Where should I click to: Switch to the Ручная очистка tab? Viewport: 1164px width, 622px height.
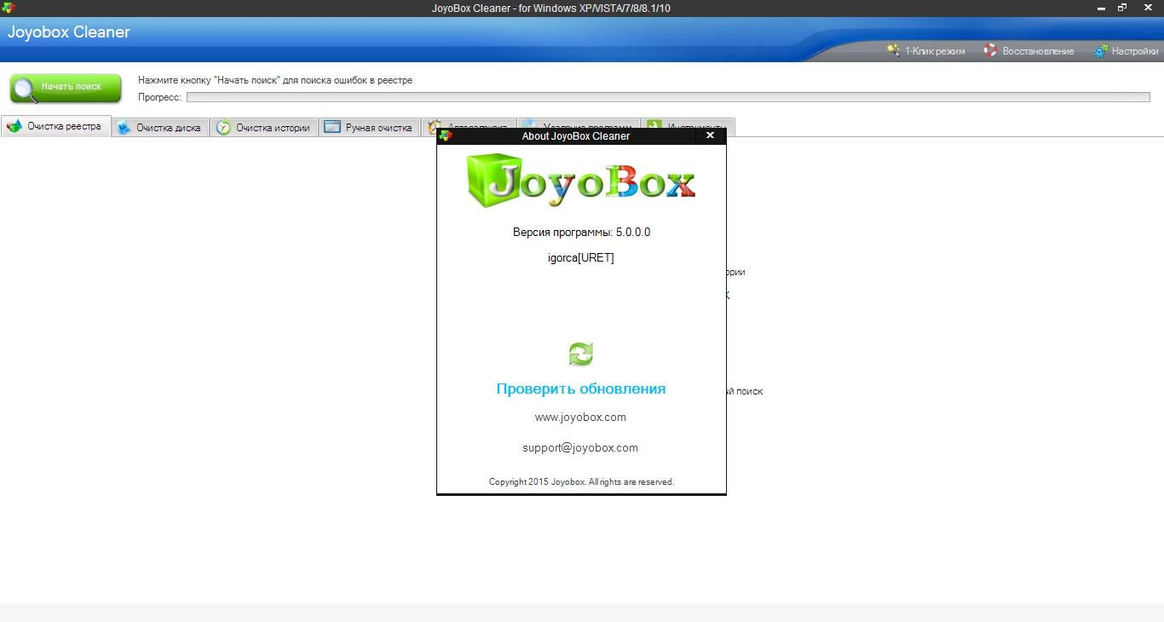[x=369, y=128]
